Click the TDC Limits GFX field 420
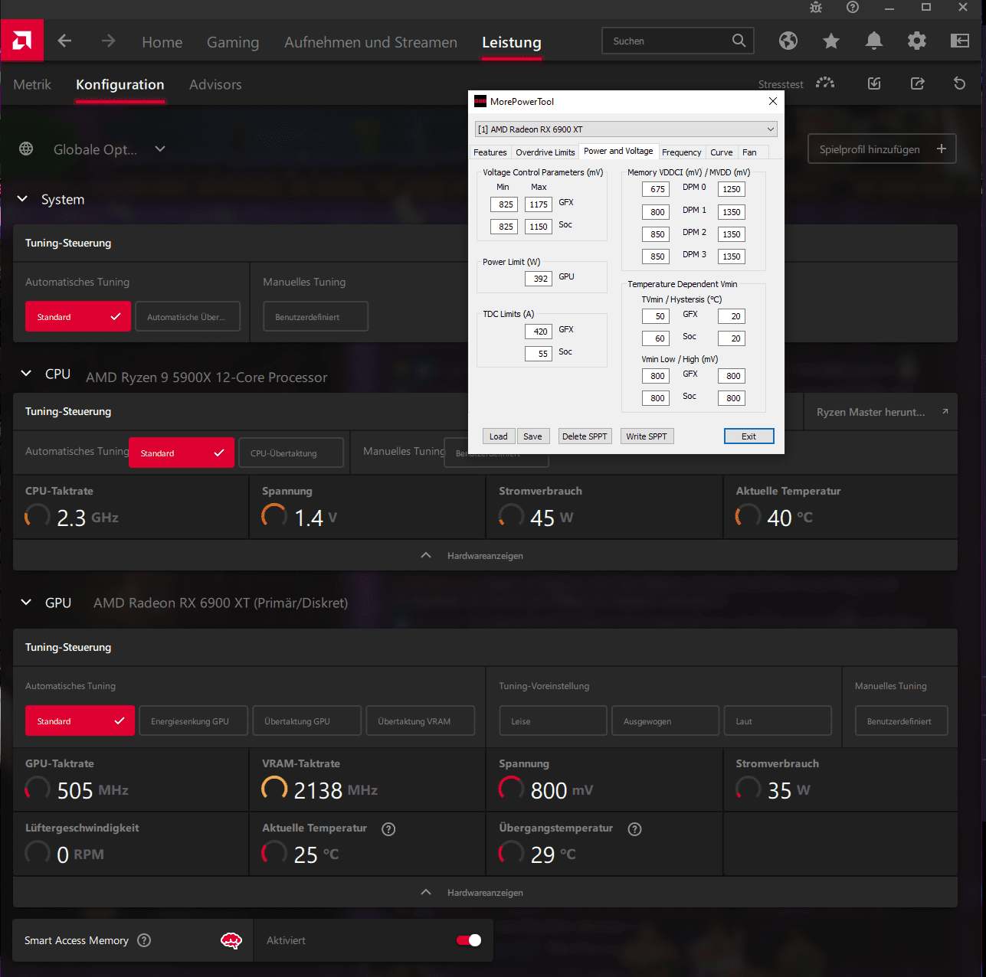The image size is (986, 977). pos(539,332)
